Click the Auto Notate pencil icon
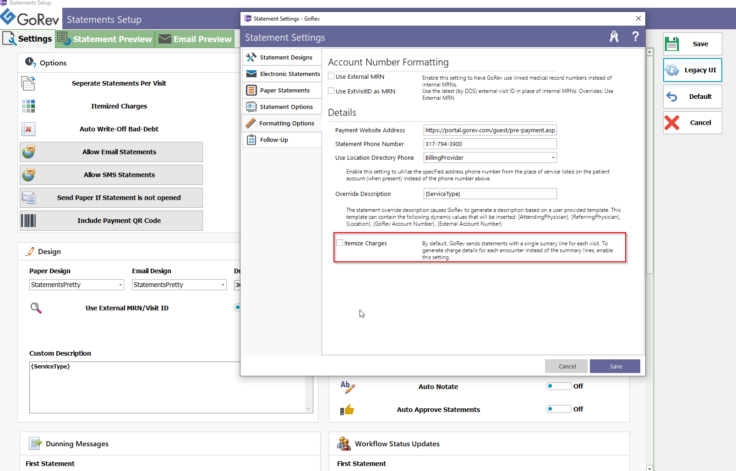This screenshot has height=471, width=736. [x=348, y=387]
